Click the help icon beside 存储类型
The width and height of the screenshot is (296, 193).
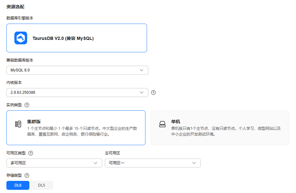tap(27, 175)
